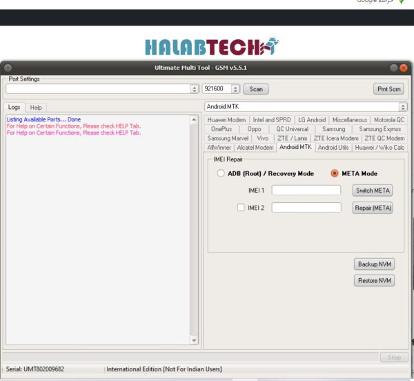Click the progress bar at the bottom
Viewport: 414px width, 381px height.
[190, 358]
